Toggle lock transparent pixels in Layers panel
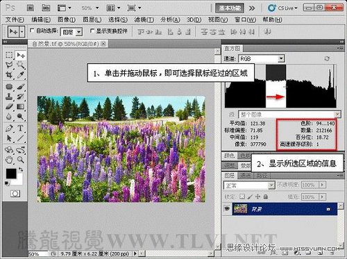The height and width of the screenshot is (259, 347). tap(242, 197)
